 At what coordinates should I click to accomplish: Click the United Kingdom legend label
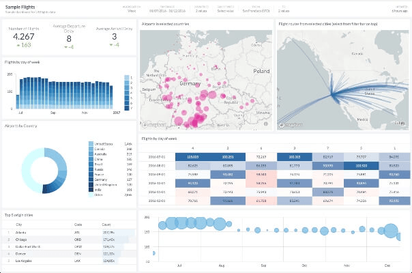[106, 185]
